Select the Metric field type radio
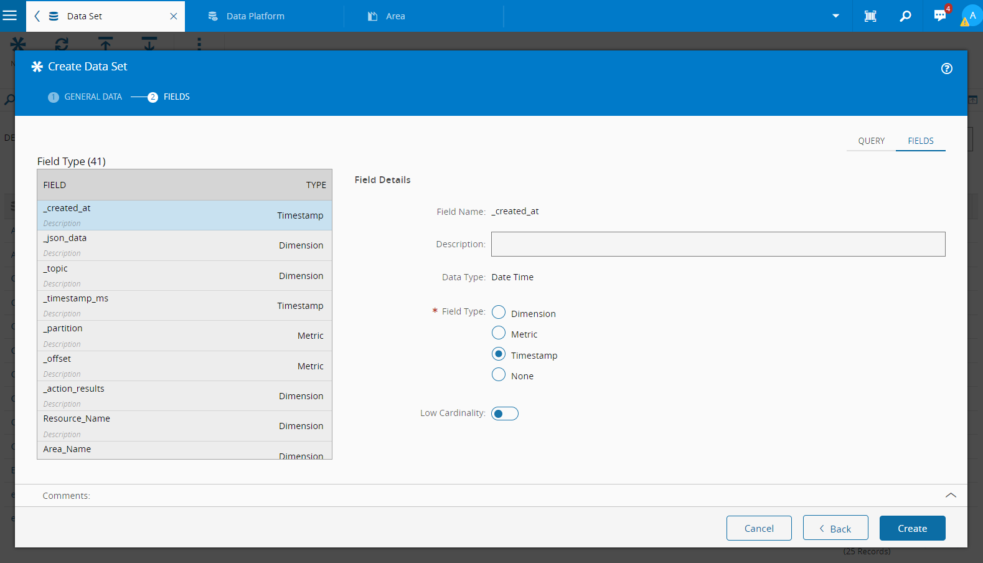This screenshot has width=983, height=563. (499, 333)
